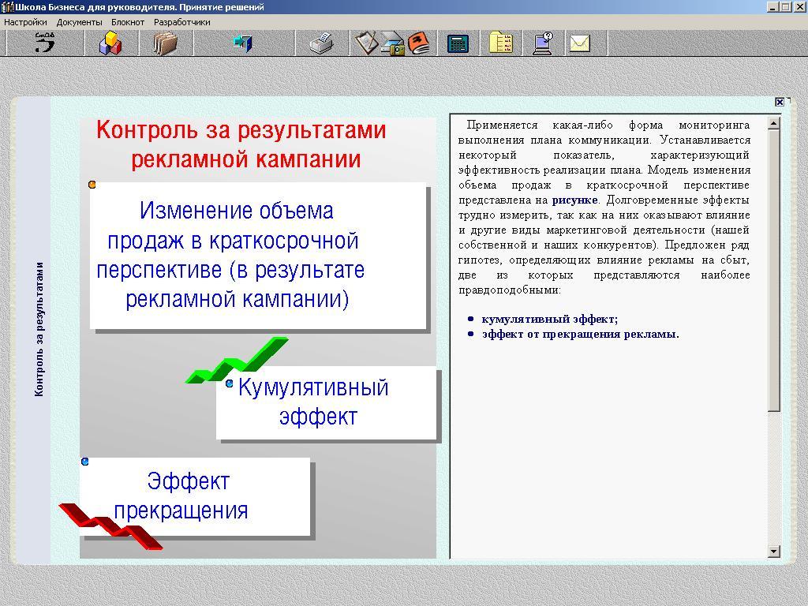
Task: Minimize the Школа Бизнеса window
Action: [772, 6]
